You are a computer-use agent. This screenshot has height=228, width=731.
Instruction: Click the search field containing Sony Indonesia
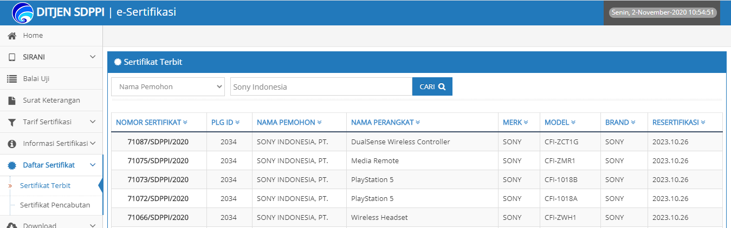click(x=321, y=86)
